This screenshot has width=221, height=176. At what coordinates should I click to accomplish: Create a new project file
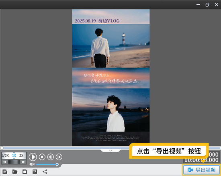pyautogui.click(x=5, y=172)
